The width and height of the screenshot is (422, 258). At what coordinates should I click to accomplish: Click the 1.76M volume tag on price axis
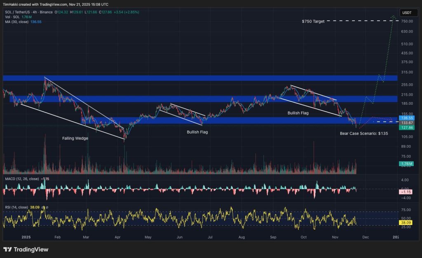point(407,164)
